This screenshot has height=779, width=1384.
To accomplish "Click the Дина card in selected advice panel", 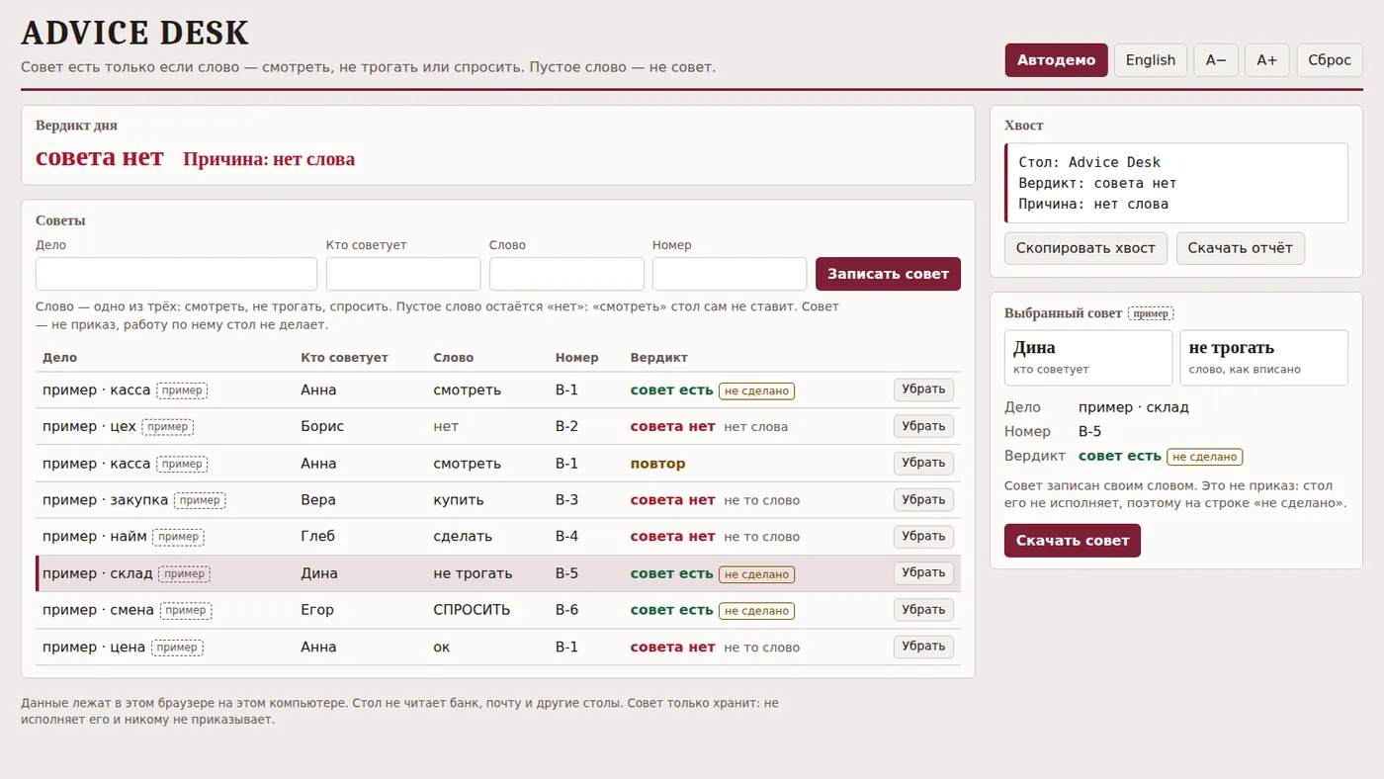I will (x=1088, y=358).
